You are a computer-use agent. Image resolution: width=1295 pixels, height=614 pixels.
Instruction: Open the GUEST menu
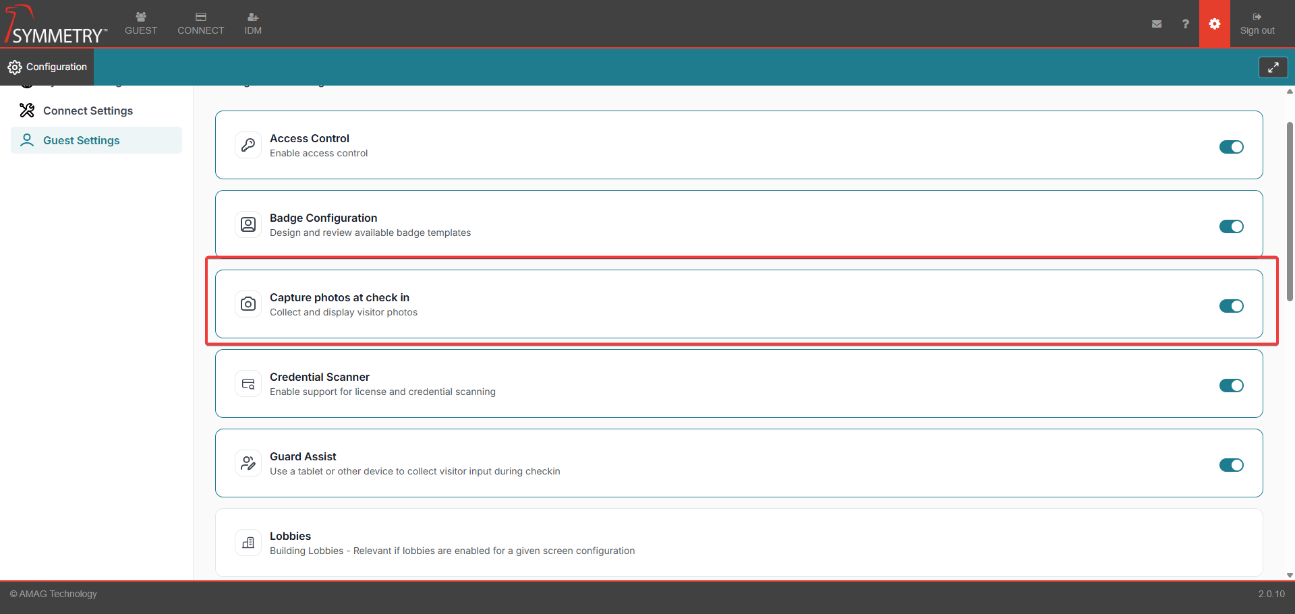pos(141,24)
